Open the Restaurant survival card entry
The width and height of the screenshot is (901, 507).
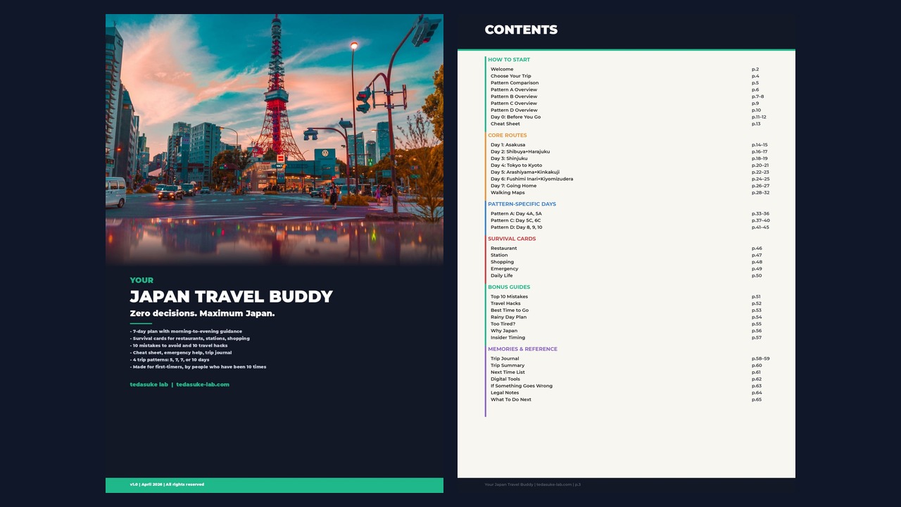503,248
